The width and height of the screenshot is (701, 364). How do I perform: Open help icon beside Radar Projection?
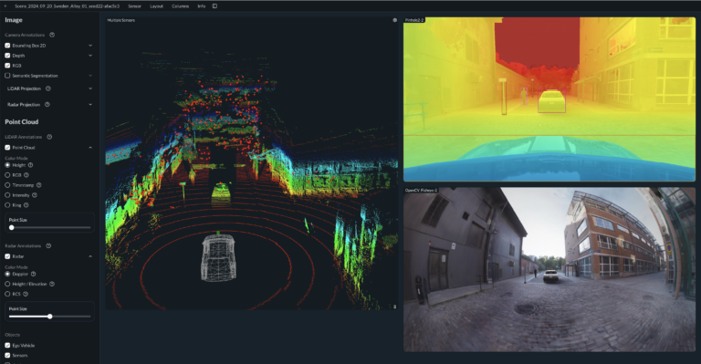pos(47,105)
